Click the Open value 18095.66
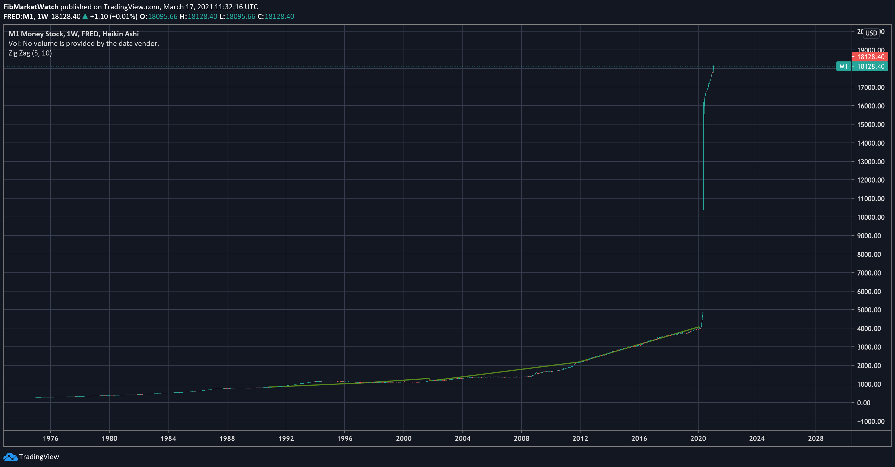This screenshot has width=895, height=467. pyautogui.click(x=163, y=16)
